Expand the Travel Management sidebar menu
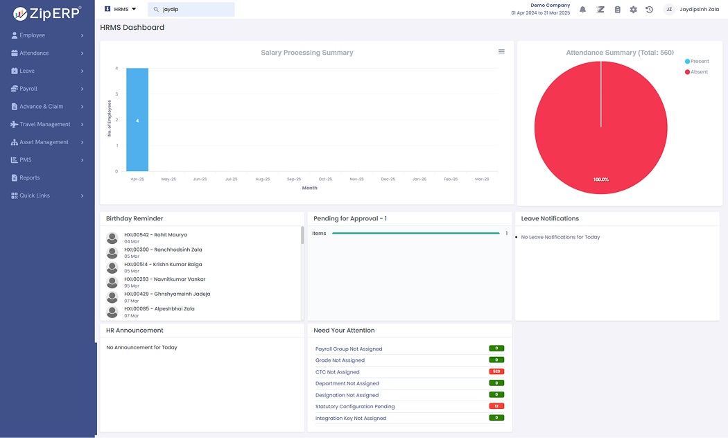 coord(47,125)
